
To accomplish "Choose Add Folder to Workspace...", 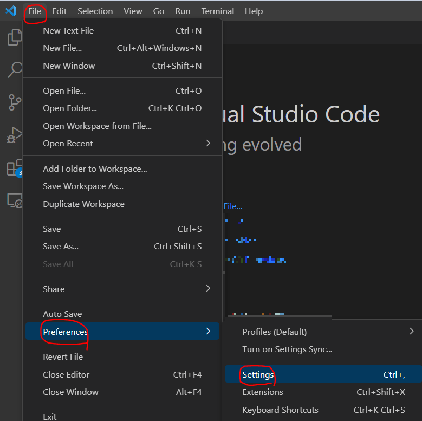I will pyautogui.click(x=122, y=169).
